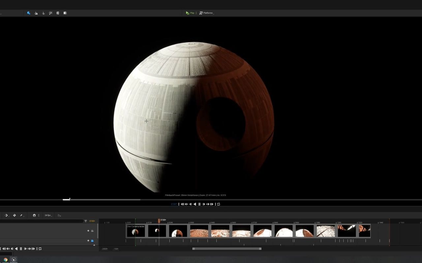This screenshot has width=422, height=263.
Task: Pause in Sequencer bottom transport
Action: (x=21, y=249)
